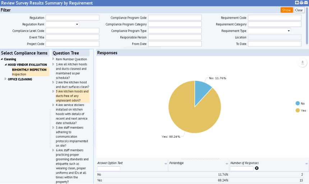
Task: Click the 'No: 11.76%' chart label
Action: (x=218, y=78)
